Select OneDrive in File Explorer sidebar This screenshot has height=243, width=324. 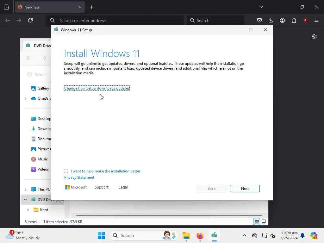tap(41, 98)
